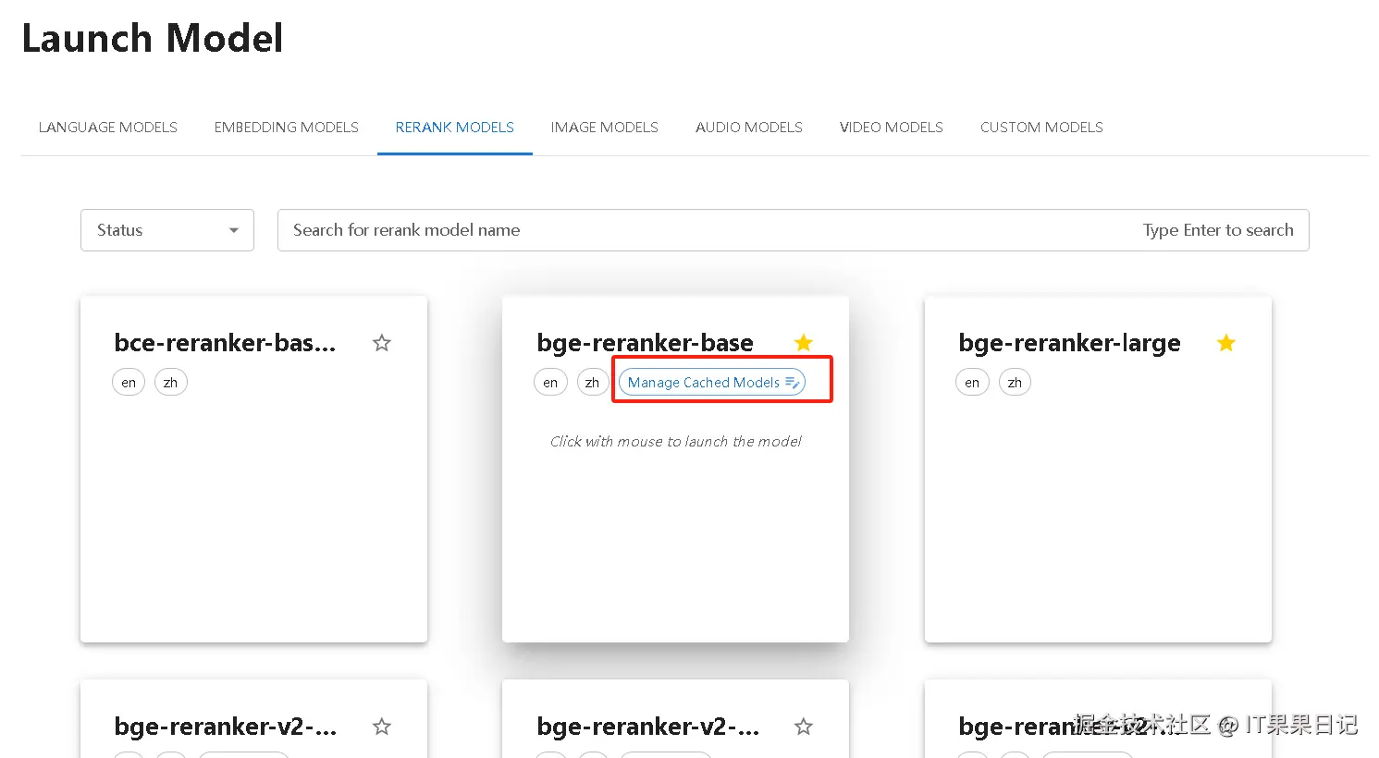Click the 'zh' tag on bge-reranker-large card
The image size is (1379, 758).
(x=1015, y=382)
